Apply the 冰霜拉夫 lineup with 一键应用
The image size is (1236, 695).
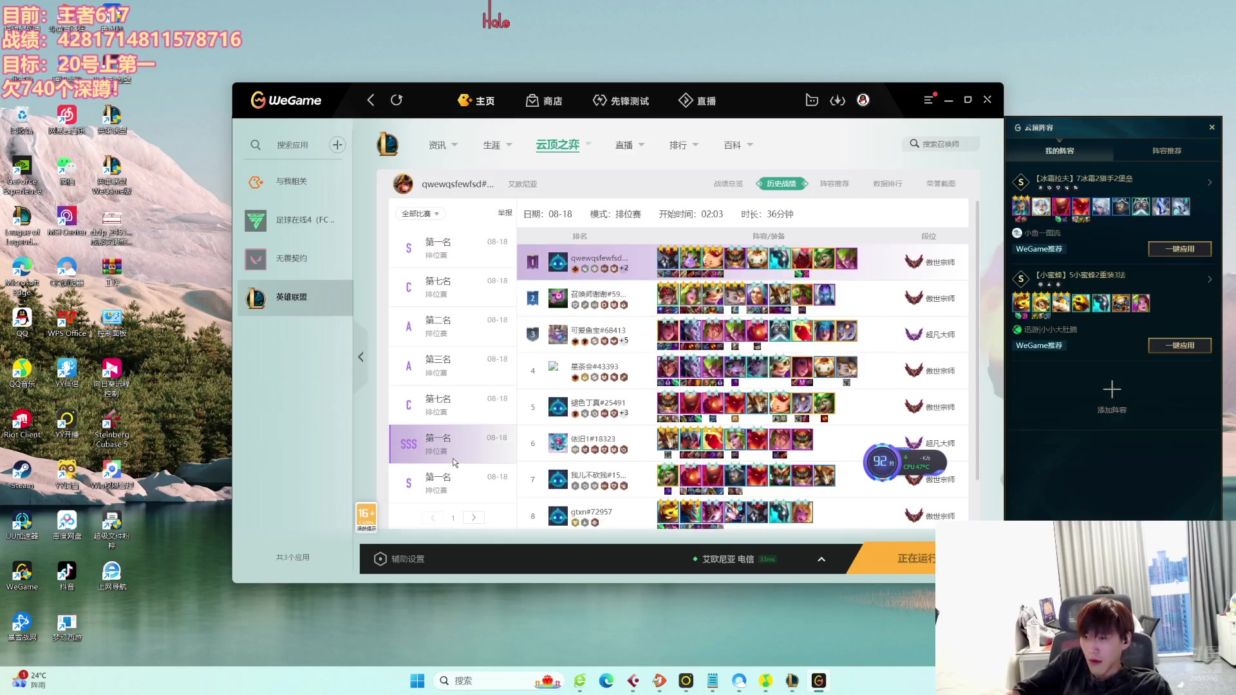(x=1179, y=249)
